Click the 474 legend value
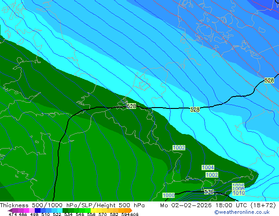Image resolution: width=279 pixels, height=216 pixels. pos(13,214)
